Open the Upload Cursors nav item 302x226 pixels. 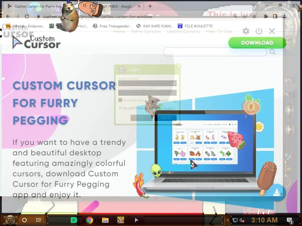click(x=183, y=31)
